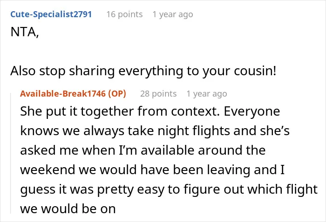Screen dimensions: 326x222
Task: Click the "guess it was pretty easy" line
Action: pyautogui.click(x=169, y=189)
